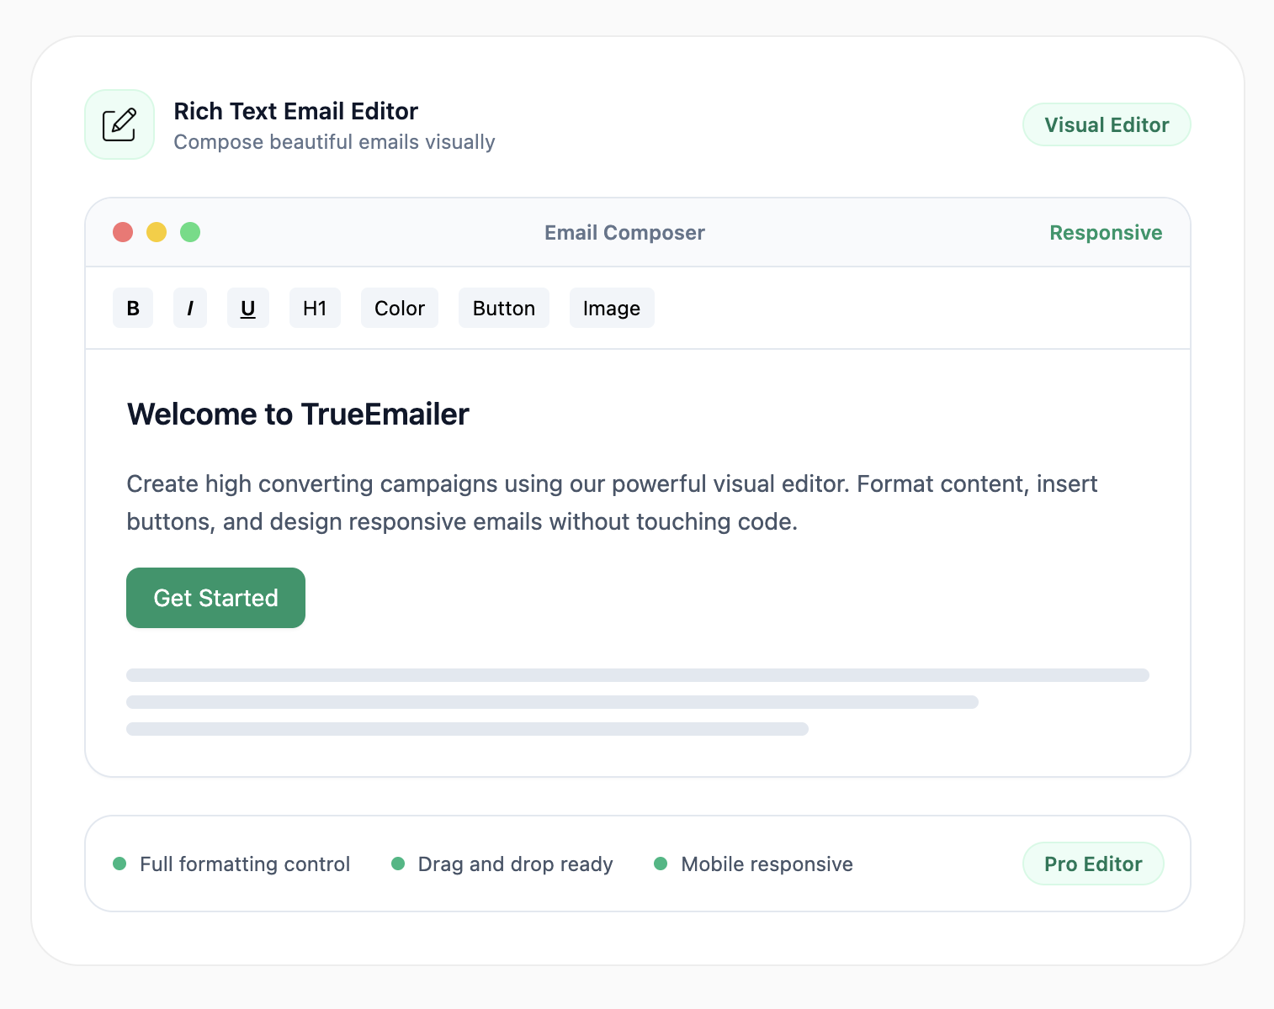The width and height of the screenshot is (1274, 1009).
Task: Click the red window dot
Action: tap(123, 232)
